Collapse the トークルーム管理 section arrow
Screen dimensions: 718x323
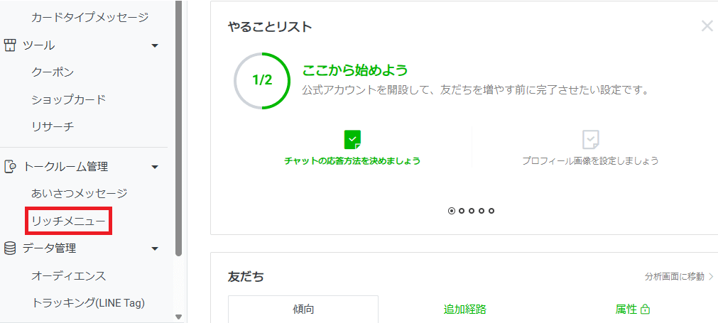coord(155,168)
